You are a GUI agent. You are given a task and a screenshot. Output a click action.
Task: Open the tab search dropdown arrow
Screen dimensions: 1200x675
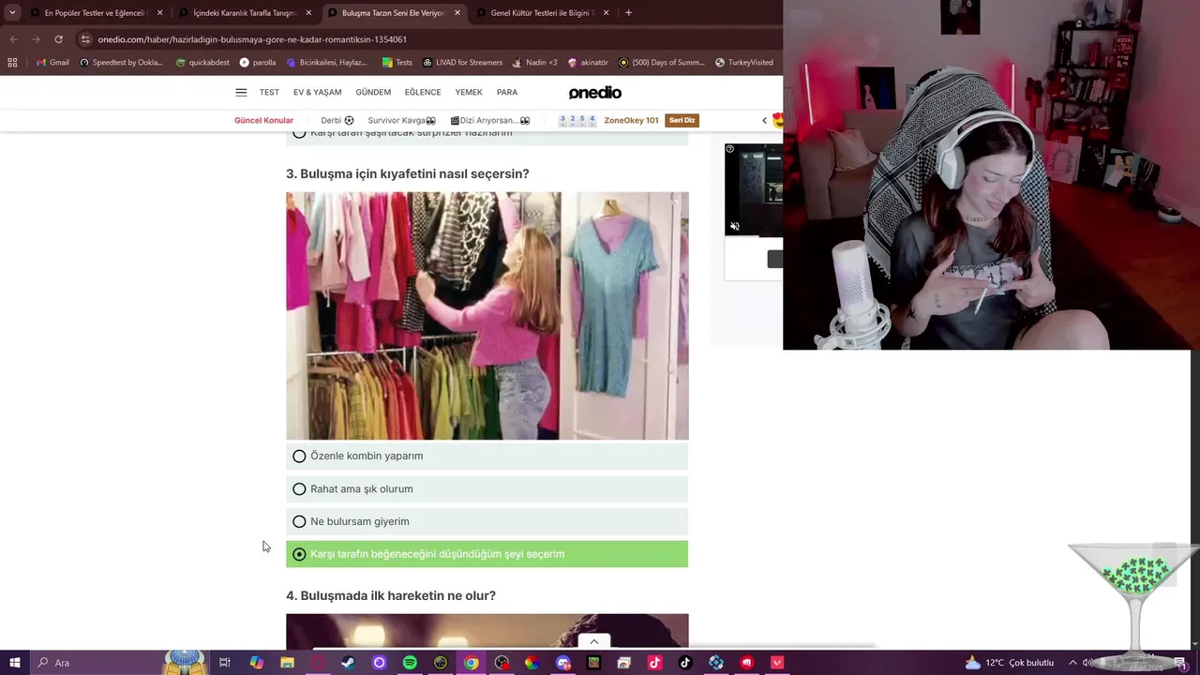11,13
